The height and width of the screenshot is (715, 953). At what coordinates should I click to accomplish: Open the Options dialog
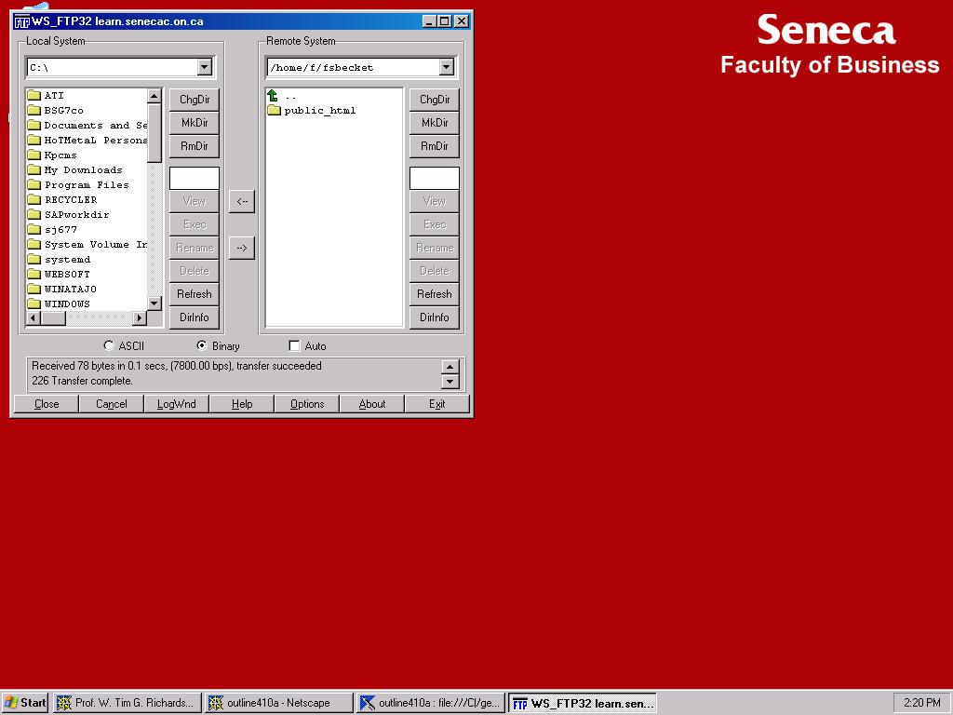tap(307, 404)
